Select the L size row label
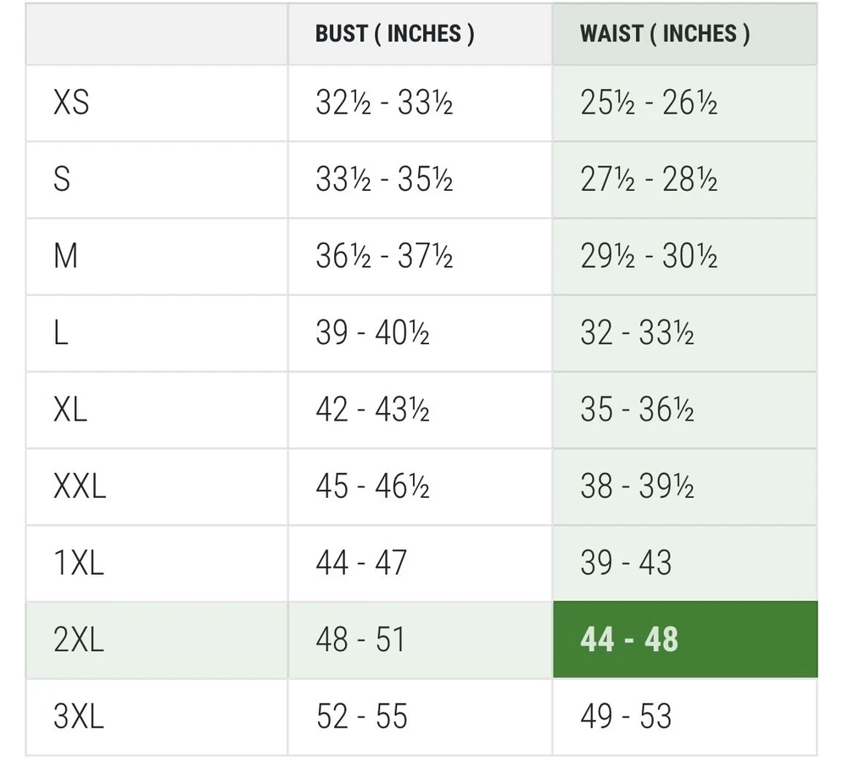848x769 pixels. (x=61, y=333)
